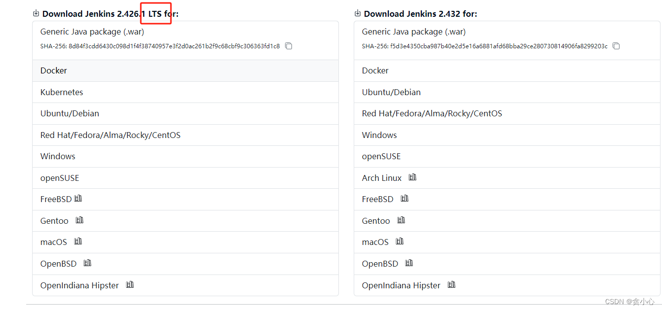Click third-party icon next to Arch Linux
The image size is (662, 310).
tap(413, 177)
